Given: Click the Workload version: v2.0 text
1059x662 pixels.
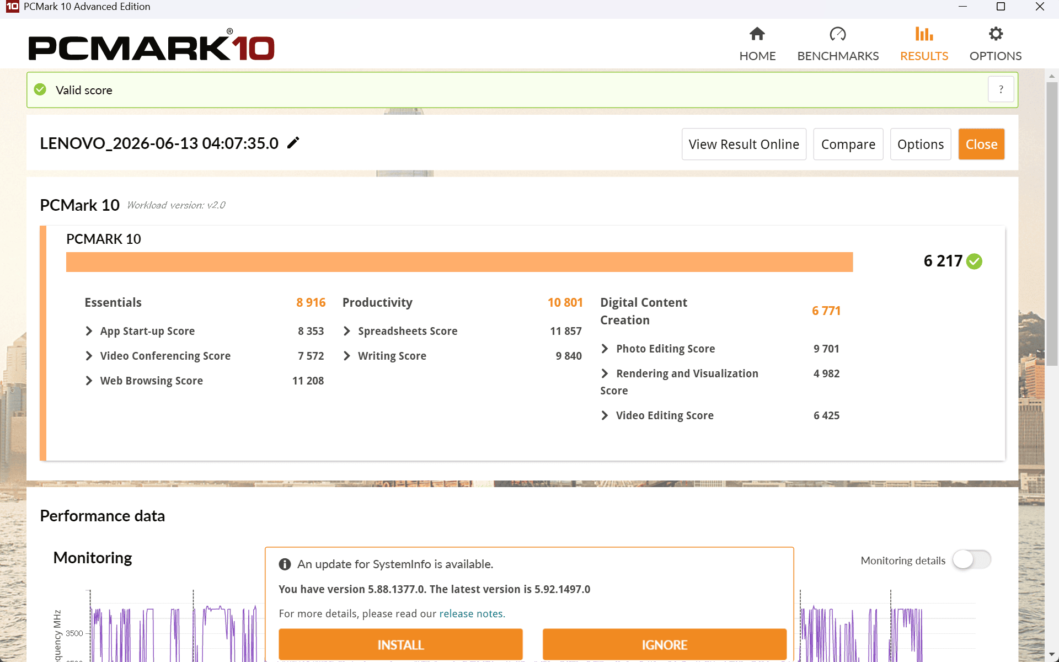Looking at the screenshot, I should pos(176,205).
